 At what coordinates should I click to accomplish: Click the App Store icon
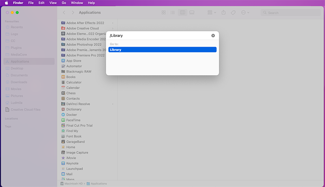click(63, 60)
